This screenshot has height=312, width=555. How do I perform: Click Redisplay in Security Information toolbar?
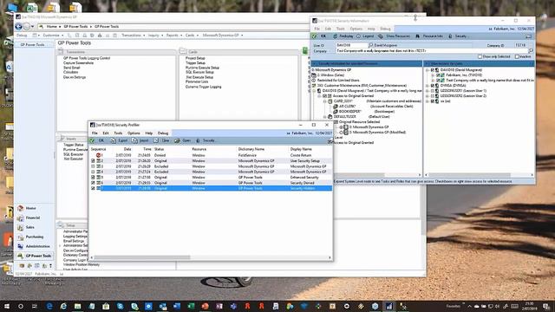(343, 36)
